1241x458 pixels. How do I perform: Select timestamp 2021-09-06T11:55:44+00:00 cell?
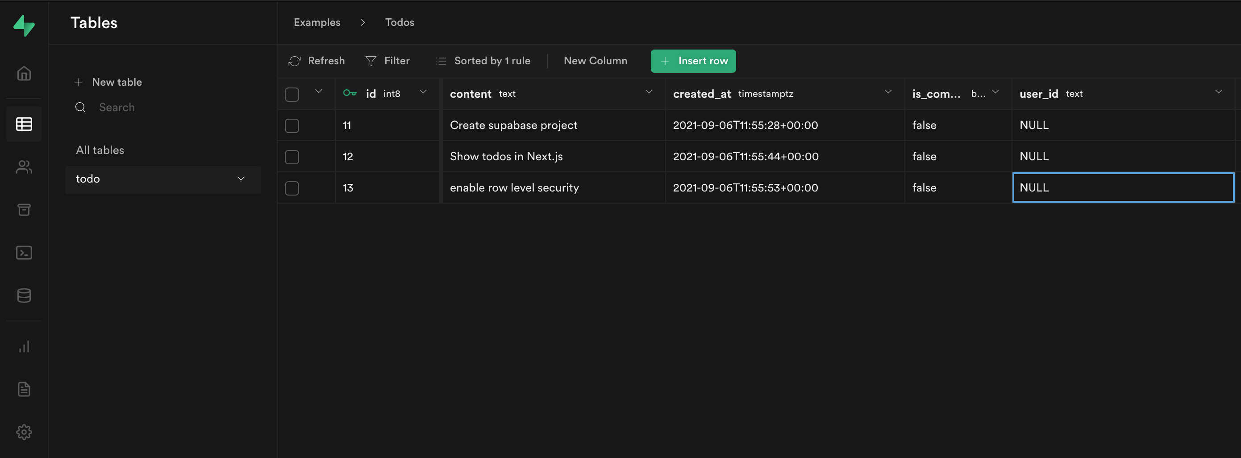click(x=785, y=157)
